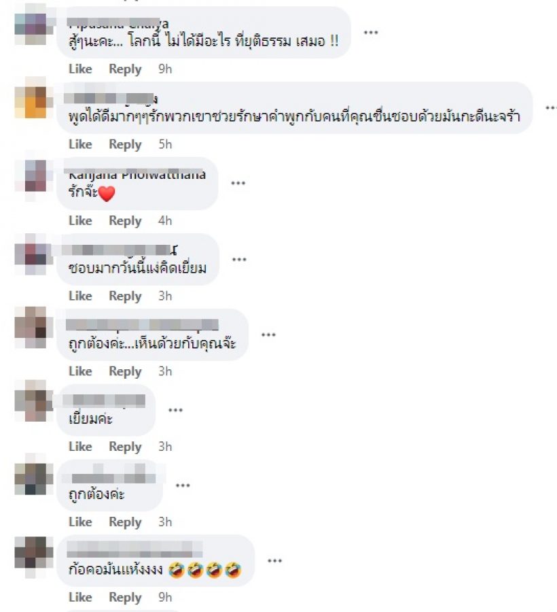
Task: Open the 5h timestamp link
Action: [x=165, y=144]
